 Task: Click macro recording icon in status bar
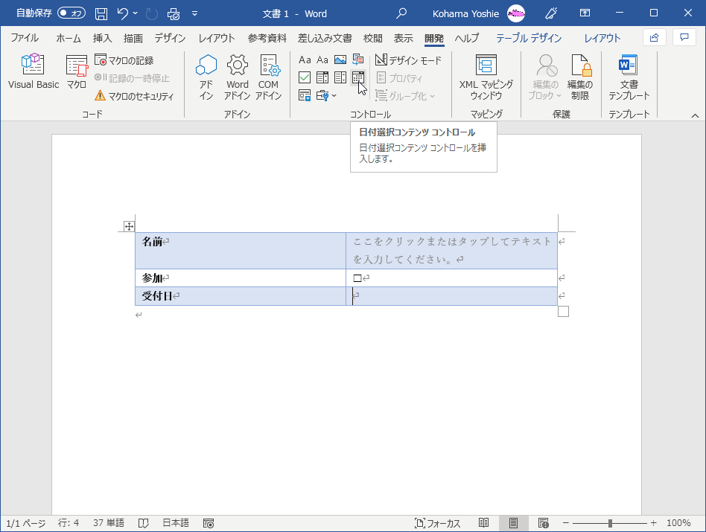tap(209, 523)
